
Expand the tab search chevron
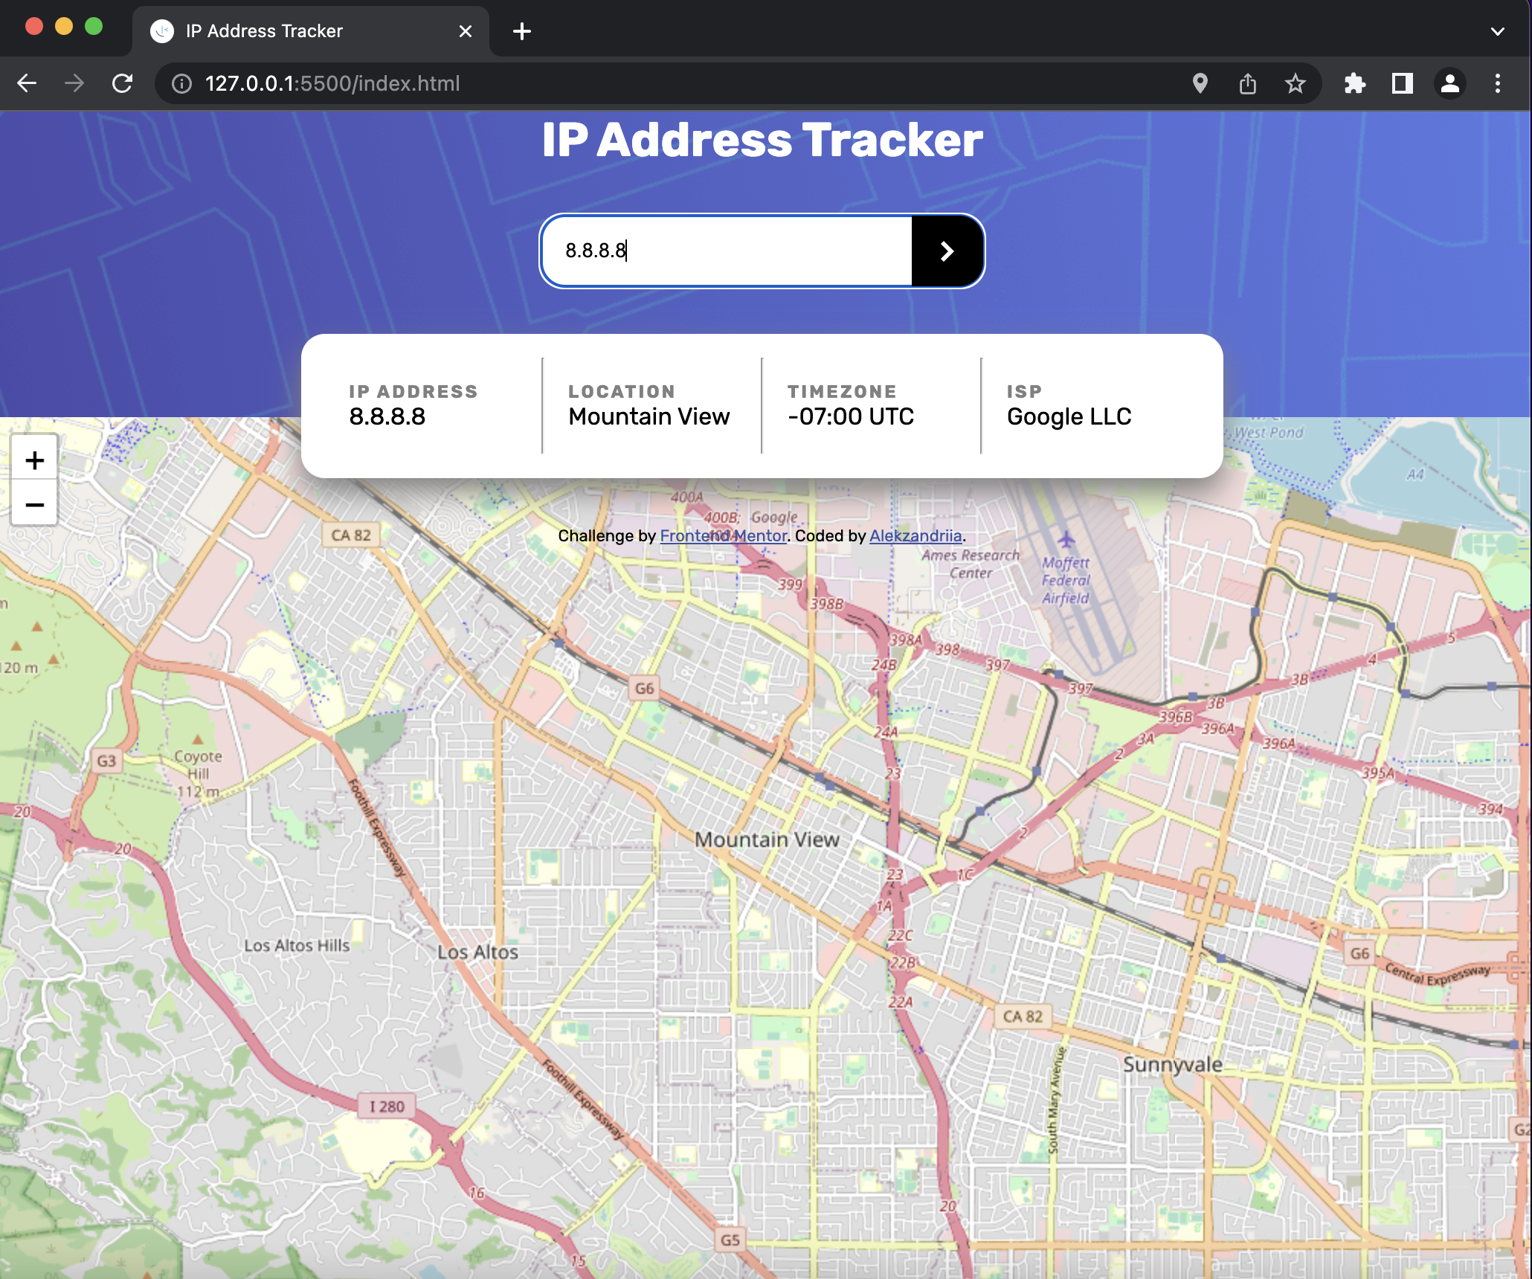1498,31
